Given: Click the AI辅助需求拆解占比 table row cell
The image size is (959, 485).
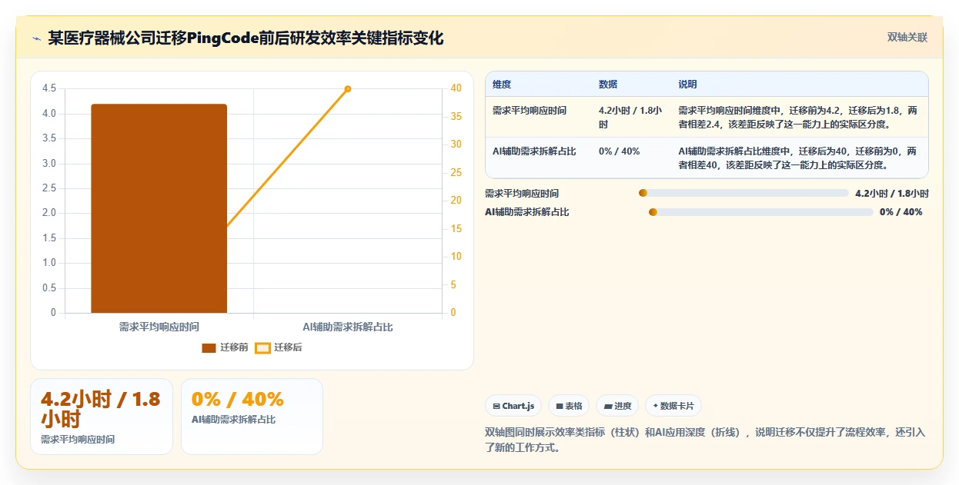Looking at the screenshot, I should (534, 151).
